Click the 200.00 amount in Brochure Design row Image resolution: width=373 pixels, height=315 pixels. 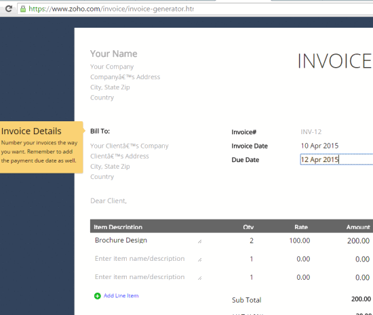coord(358,240)
